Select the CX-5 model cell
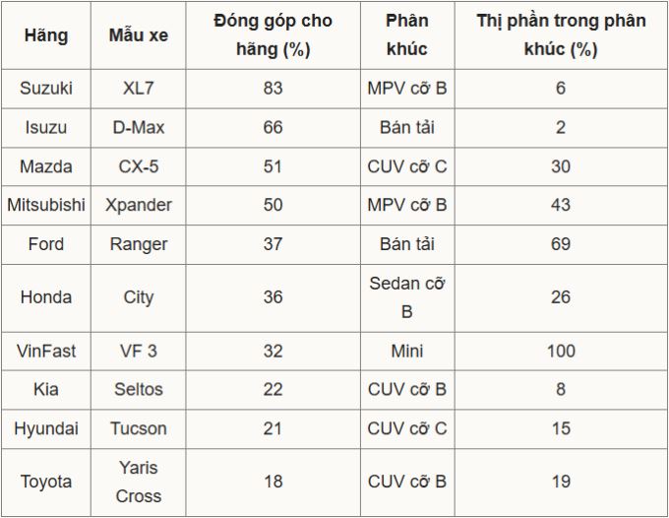Viewport: 669px width, 518px height. (x=138, y=166)
